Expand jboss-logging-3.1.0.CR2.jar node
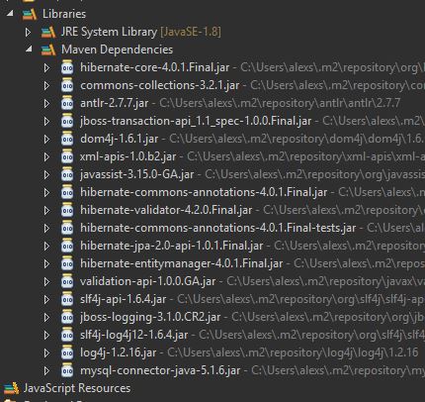The image size is (425, 402). (x=46, y=317)
